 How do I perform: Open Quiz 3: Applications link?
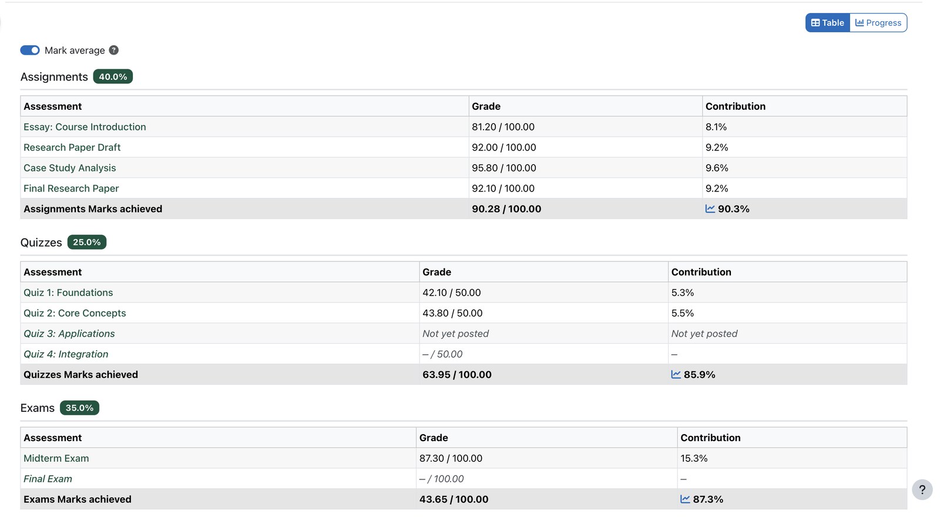click(x=69, y=334)
